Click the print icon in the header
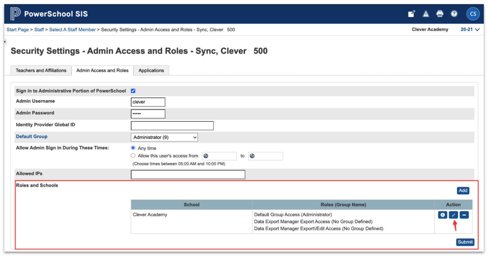This screenshot has width=489, height=256. click(x=440, y=13)
